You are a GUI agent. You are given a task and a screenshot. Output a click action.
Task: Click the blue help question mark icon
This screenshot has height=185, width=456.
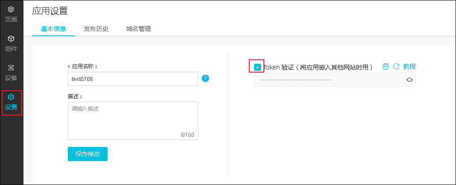pos(205,78)
